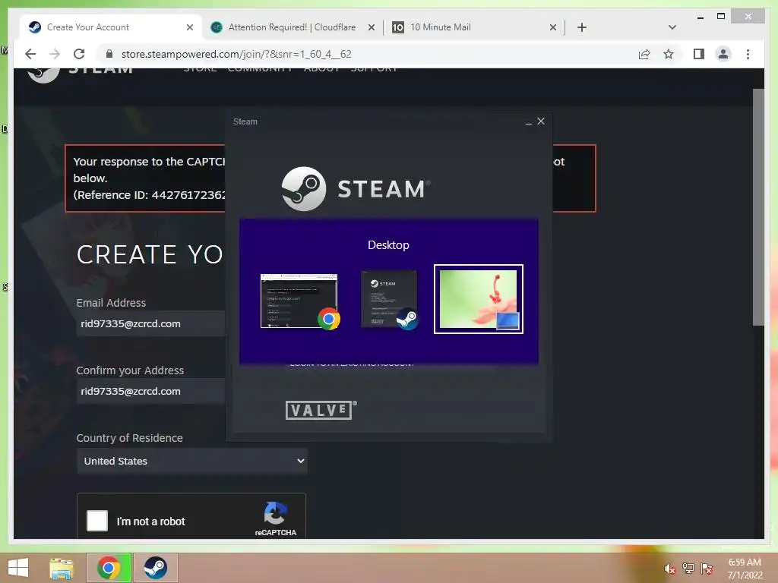Click the browser forward arrow
Image resolution: width=778 pixels, height=583 pixels.
[x=55, y=54]
